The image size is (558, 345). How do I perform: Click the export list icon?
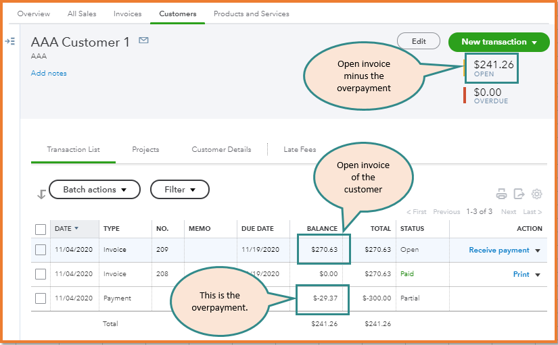pyautogui.click(x=519, y=194)
